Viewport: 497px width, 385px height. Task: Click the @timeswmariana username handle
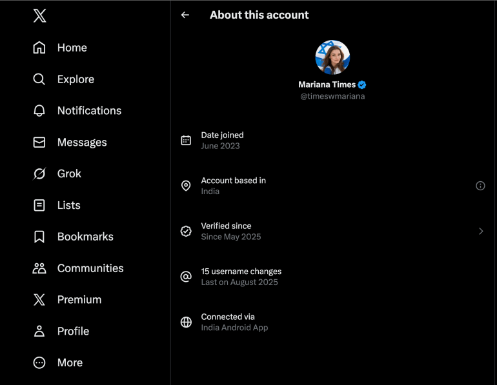pos(332,96)
